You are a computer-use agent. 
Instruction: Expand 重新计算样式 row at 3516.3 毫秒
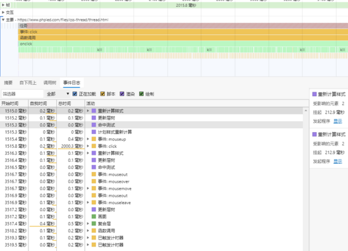pyautogui.click(x=88, y=153)
